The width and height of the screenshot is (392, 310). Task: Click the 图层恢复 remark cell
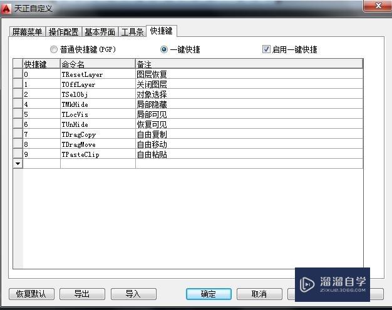(x=249, y=74)
